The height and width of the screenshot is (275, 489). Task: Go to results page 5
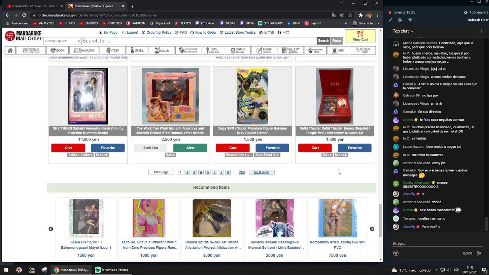coord(208,172)
